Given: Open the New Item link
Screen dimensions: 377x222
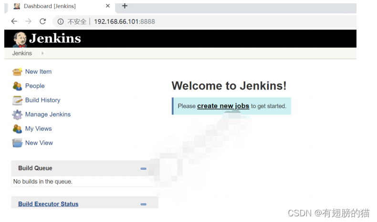Looking at the screenshot, I should pyautogui.click(x=38, y=71).
